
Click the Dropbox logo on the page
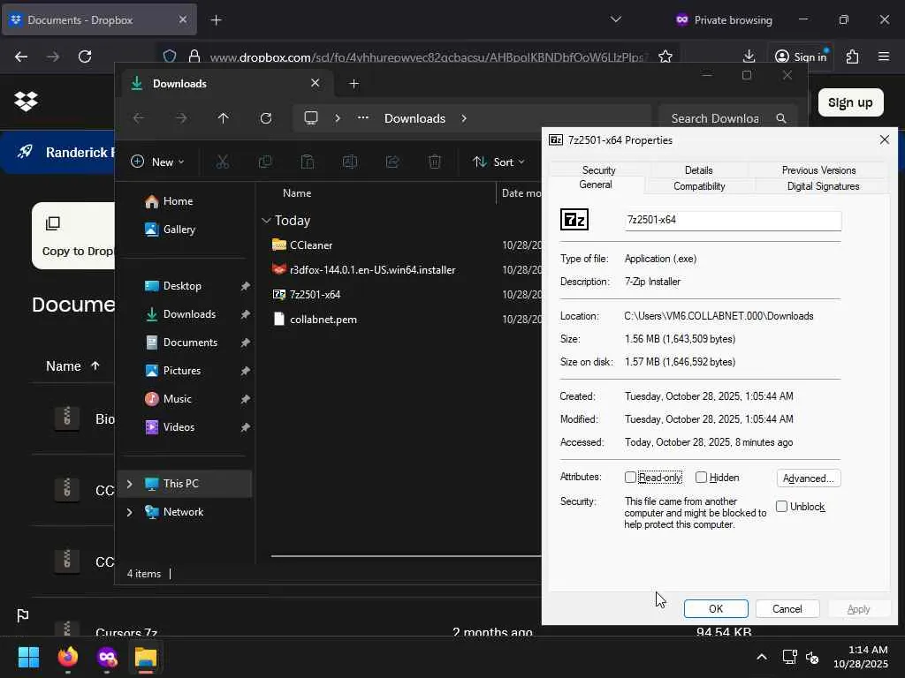pyautogui.click(x=26, y=102)
